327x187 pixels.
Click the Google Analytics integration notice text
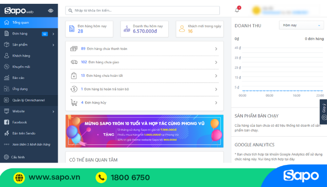coord(278,157)
